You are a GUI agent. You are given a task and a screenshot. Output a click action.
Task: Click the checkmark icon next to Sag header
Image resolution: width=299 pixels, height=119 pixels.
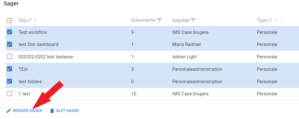[29, 20]
